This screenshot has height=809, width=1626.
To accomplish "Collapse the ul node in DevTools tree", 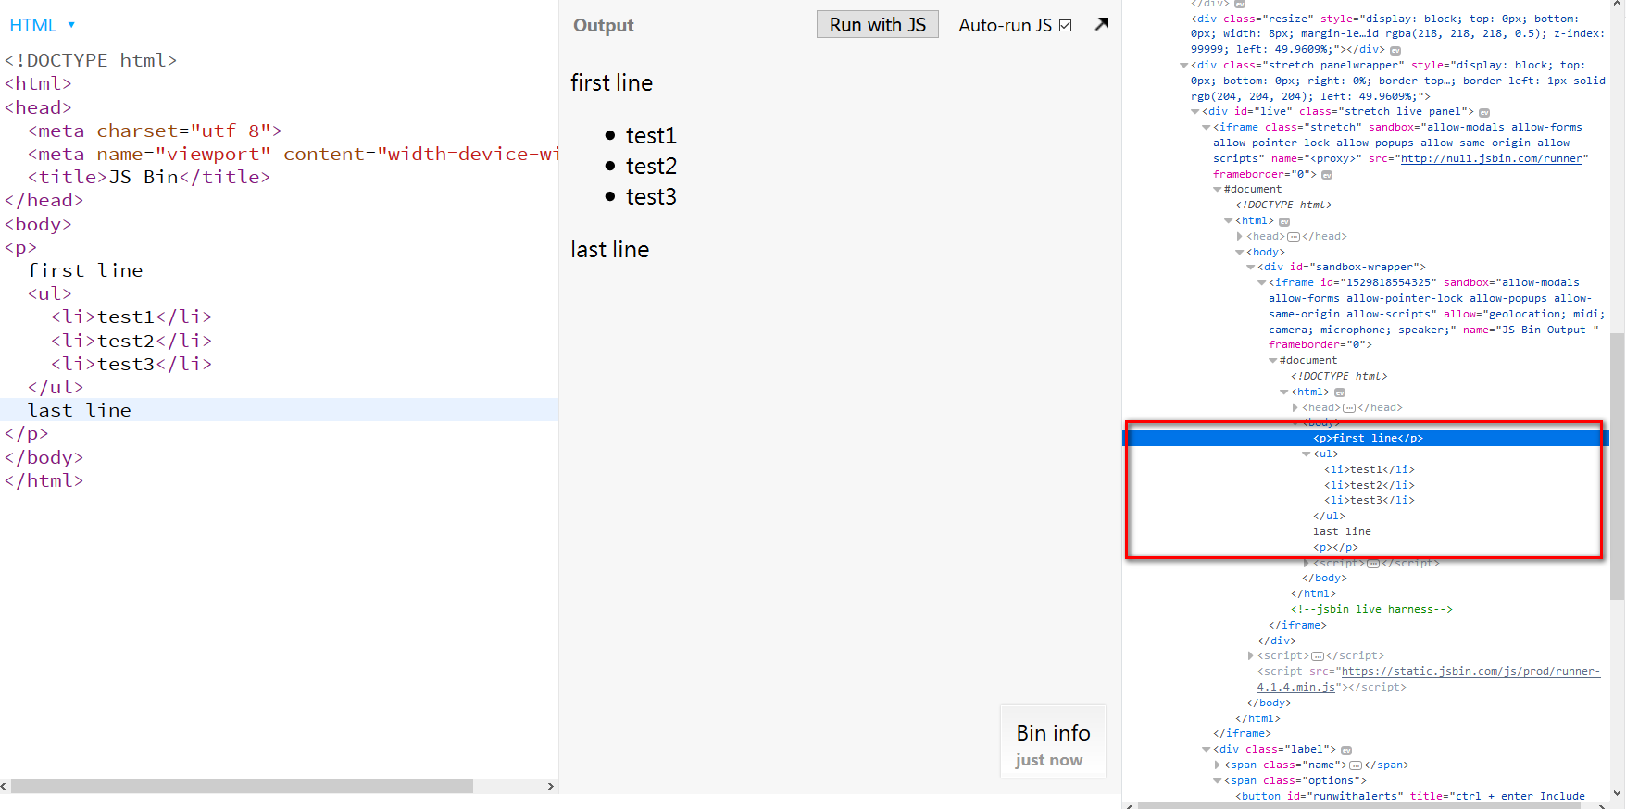I will 1307,454.
